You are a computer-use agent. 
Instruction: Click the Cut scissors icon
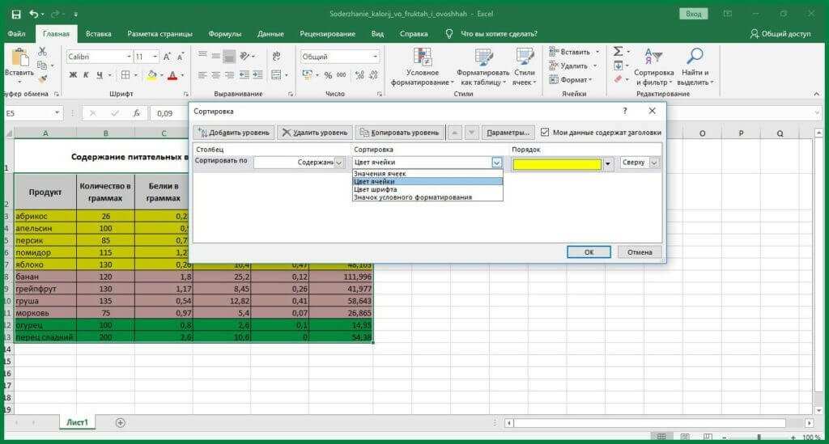click(x=43, y=51)
